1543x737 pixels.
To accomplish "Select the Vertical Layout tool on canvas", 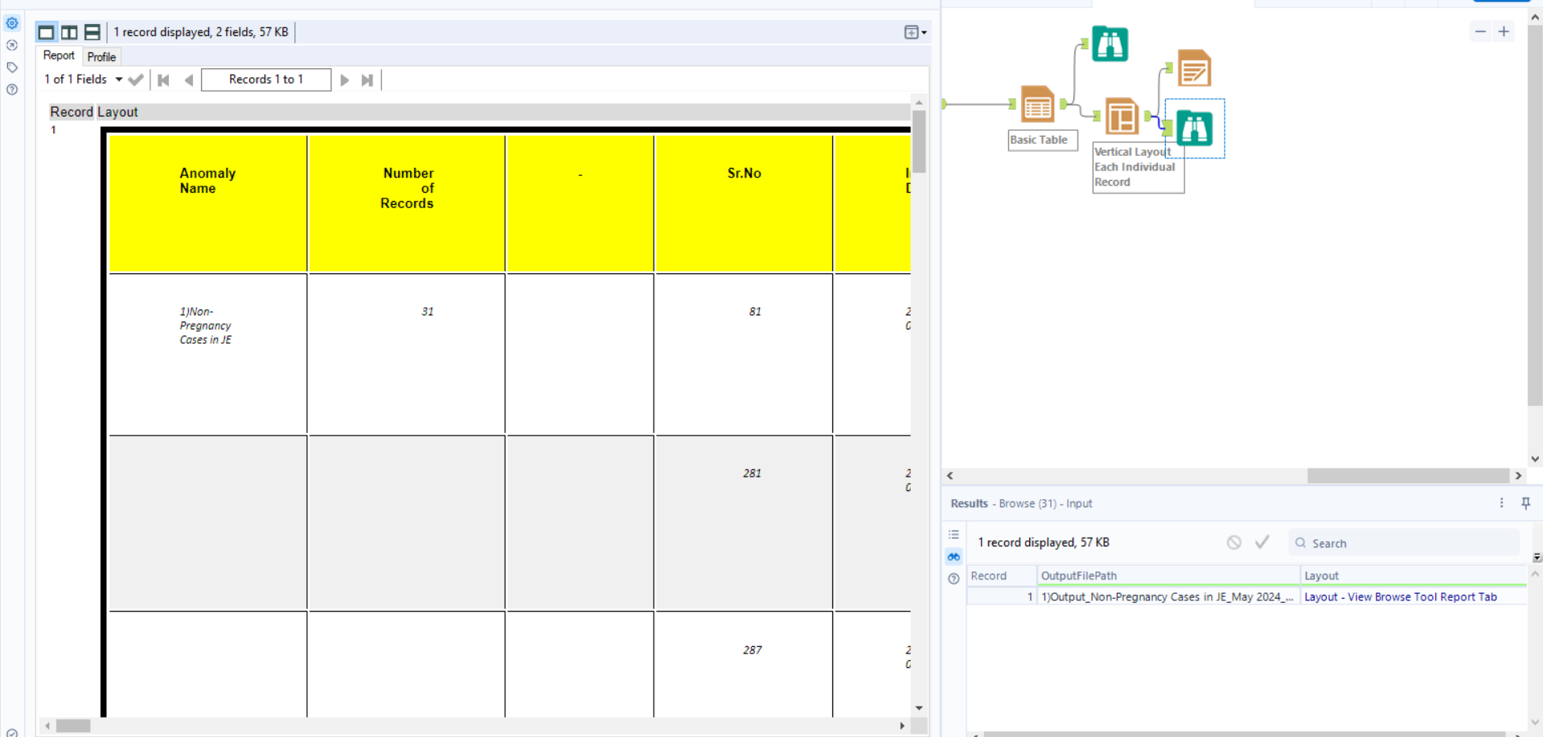I will coord(1122,116).
